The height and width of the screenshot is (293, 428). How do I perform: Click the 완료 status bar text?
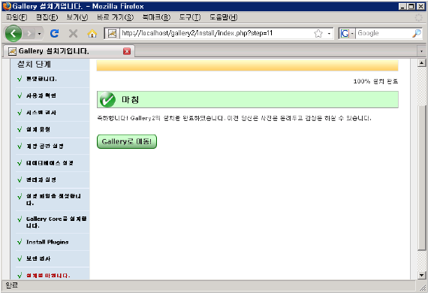coord(12,285)
